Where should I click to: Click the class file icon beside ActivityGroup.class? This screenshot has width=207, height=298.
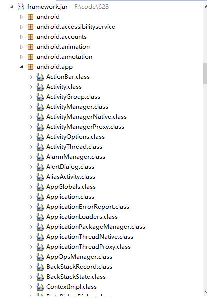pyautogui.click(x=40, y=97)
